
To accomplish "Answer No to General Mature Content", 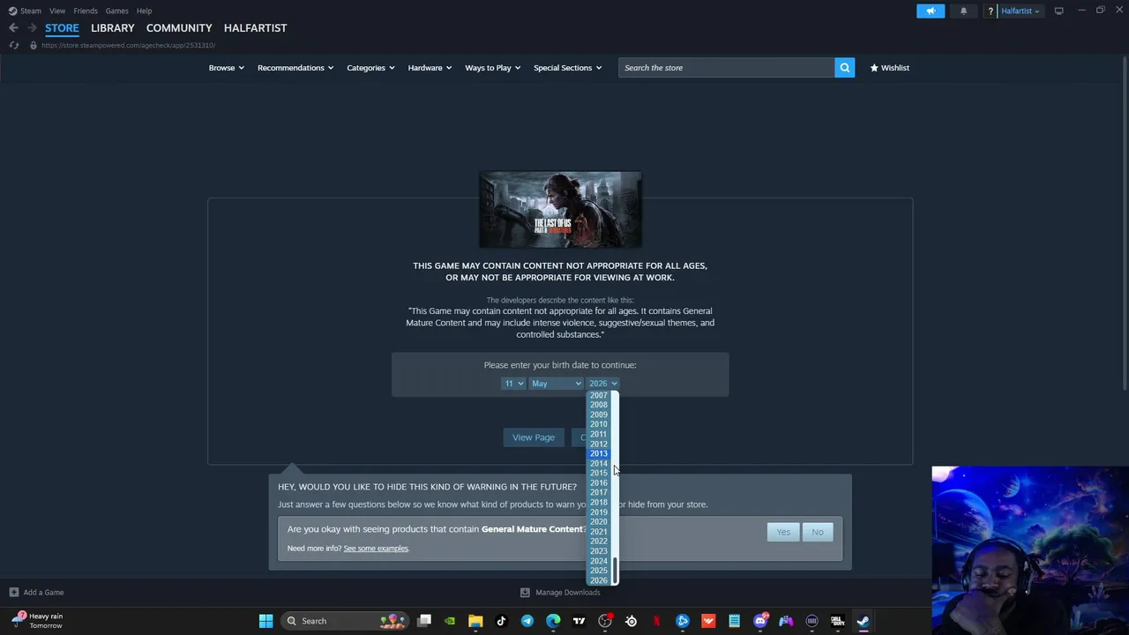I will tap(818, 532).
